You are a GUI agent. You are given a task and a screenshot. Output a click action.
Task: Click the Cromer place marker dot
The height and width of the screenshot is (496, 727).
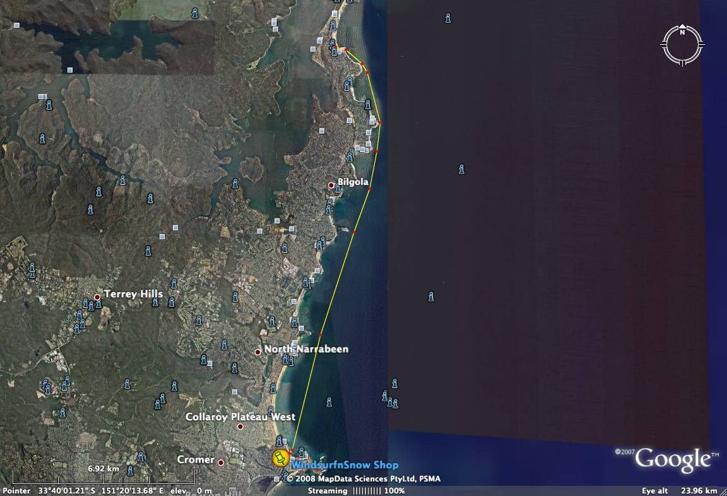221,463
